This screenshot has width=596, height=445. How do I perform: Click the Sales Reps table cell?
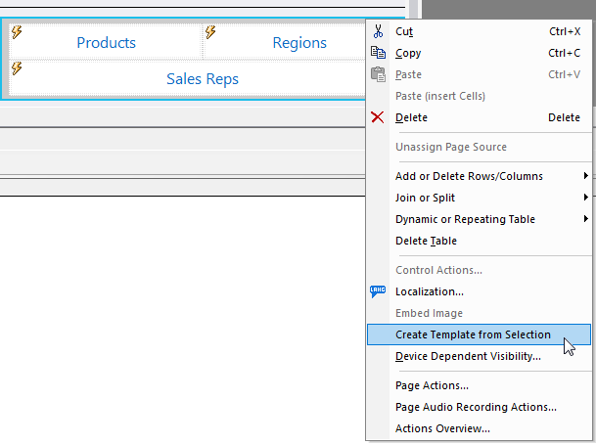202,79
